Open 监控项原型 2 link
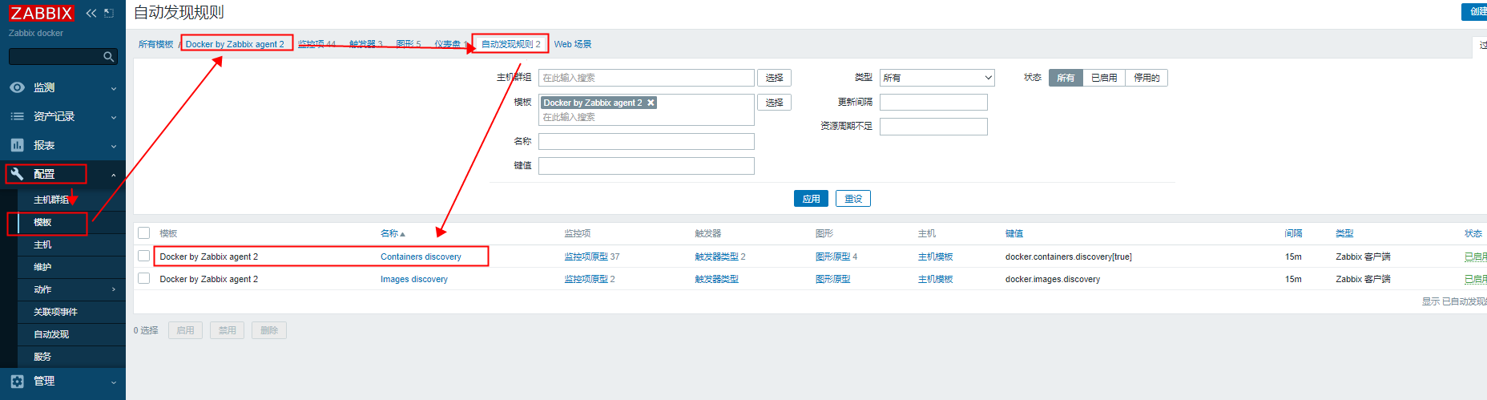 point(590,279)
